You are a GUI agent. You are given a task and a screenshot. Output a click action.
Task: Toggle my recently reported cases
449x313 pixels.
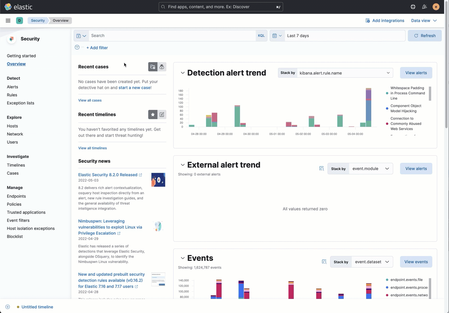click(162, 67)
